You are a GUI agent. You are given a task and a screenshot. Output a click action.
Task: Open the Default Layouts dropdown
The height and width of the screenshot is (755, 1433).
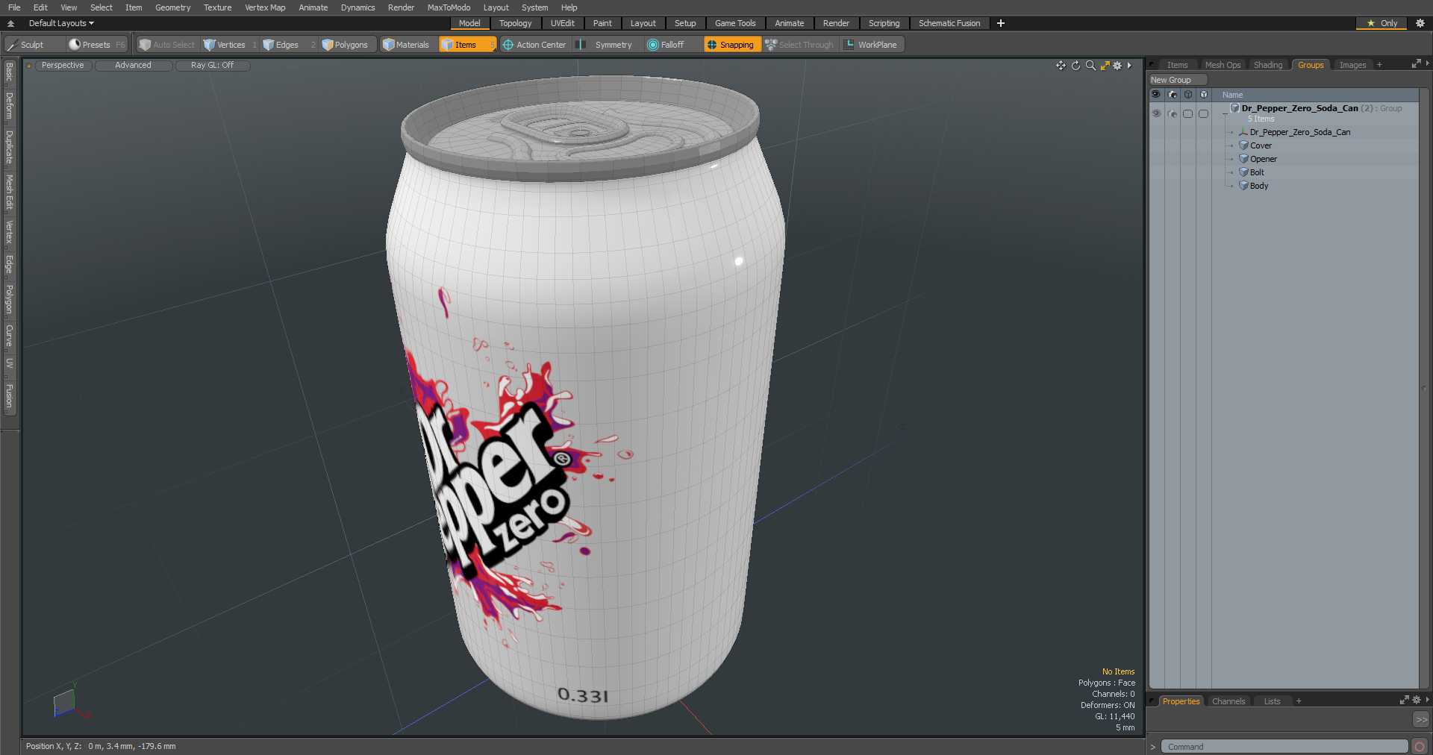click(61, 23)
